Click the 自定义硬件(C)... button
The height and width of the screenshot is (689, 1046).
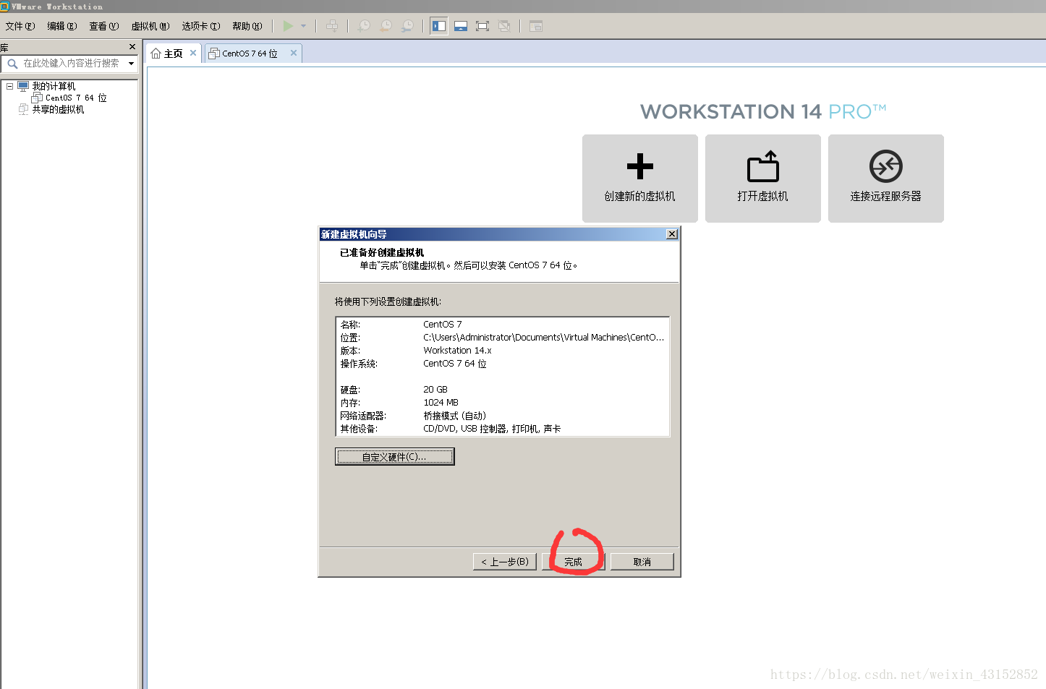click(x=394, y=457)
